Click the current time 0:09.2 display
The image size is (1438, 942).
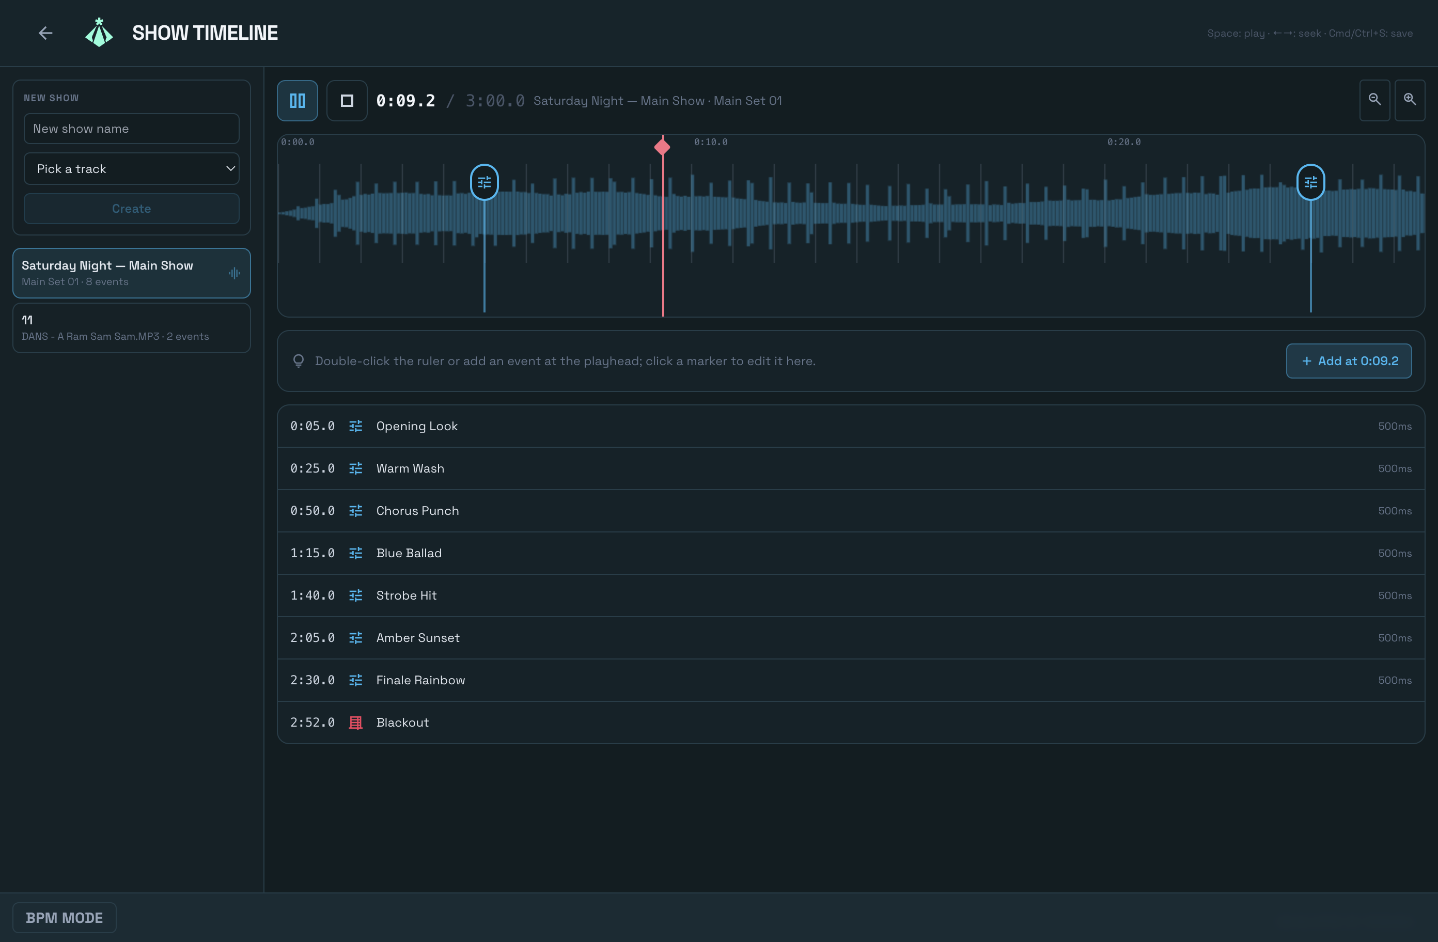[x=405, y=101]
